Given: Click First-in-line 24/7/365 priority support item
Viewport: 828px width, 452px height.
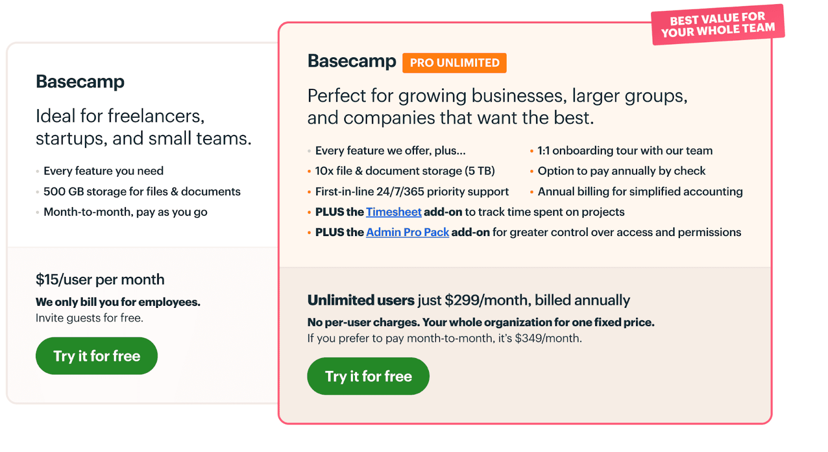Looking at the screenshot, I should point(412,192).
